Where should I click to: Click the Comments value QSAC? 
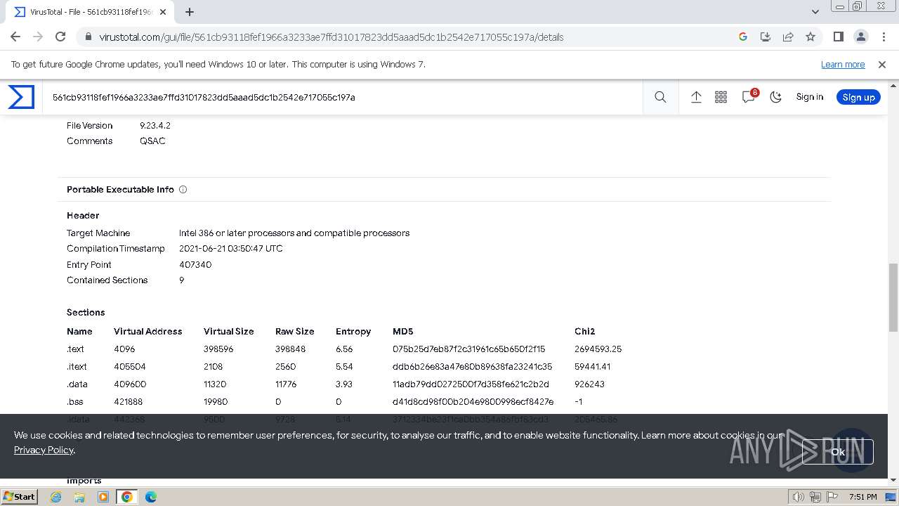click(152, 141)
